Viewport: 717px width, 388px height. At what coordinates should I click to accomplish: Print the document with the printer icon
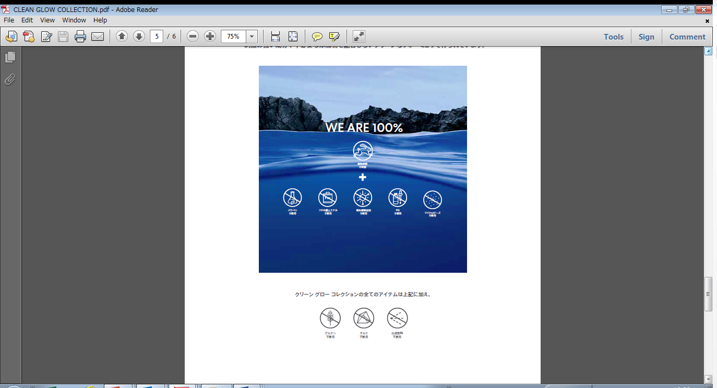[80, 37]
